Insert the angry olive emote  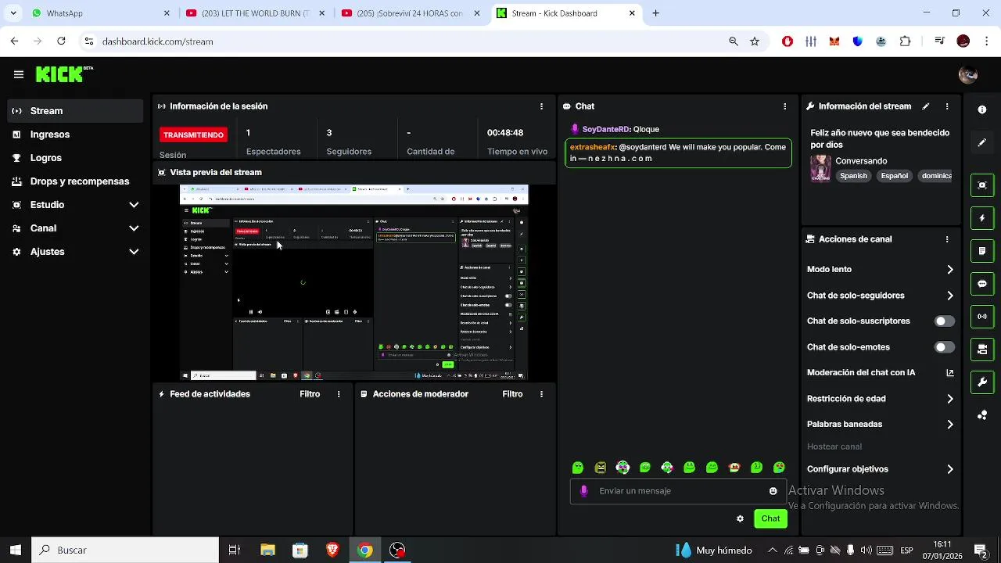coord(600,468)
